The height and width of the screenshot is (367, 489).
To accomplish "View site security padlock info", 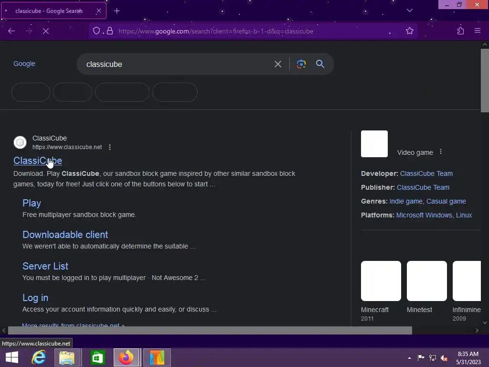I will coord(110,31).
